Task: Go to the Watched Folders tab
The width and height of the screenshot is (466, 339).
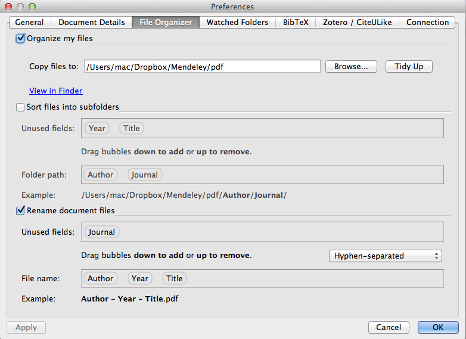Action: coord(237,22)
